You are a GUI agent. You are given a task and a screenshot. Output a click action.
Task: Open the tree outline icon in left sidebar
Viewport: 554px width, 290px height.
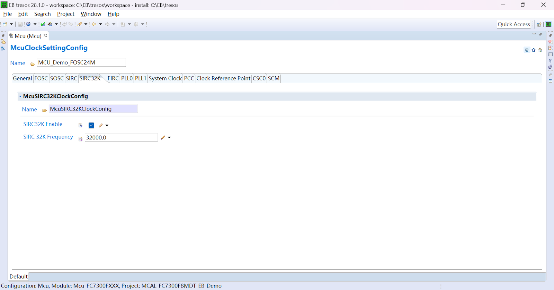[x=3, y=48]
